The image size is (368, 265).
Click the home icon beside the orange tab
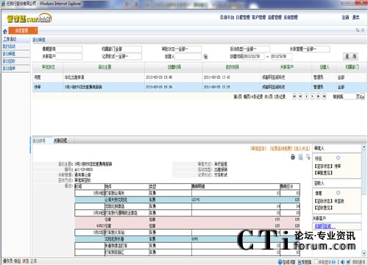click(5, 32)
